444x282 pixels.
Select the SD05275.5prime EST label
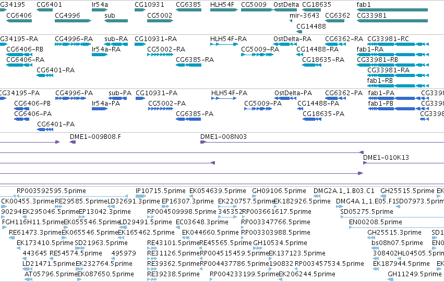(367, 212)
